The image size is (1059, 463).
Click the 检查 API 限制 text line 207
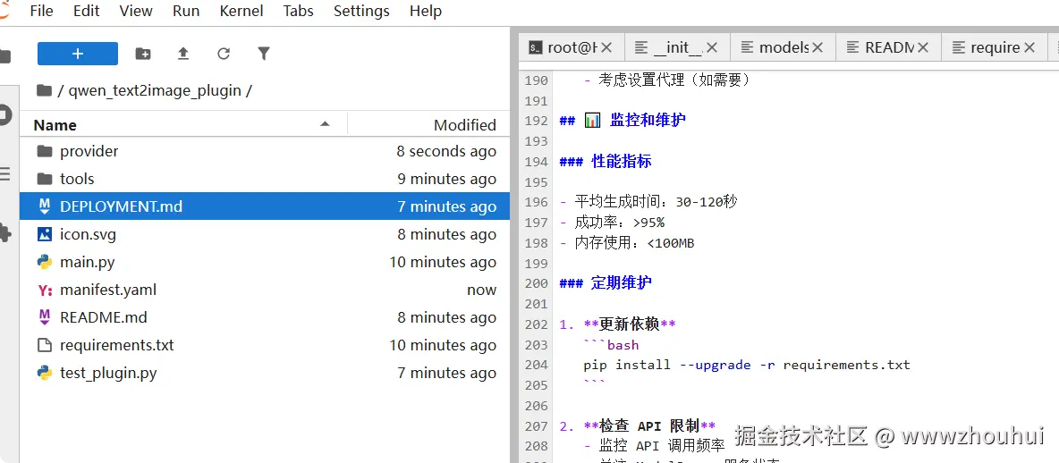(x=649, y=425)
